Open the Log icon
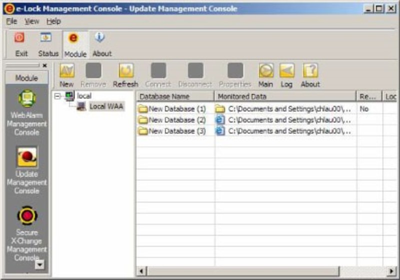 [286, 70]
